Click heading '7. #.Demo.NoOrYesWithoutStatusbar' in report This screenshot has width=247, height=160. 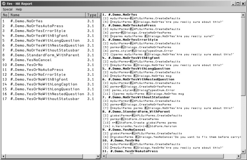(x=136, y=97)
